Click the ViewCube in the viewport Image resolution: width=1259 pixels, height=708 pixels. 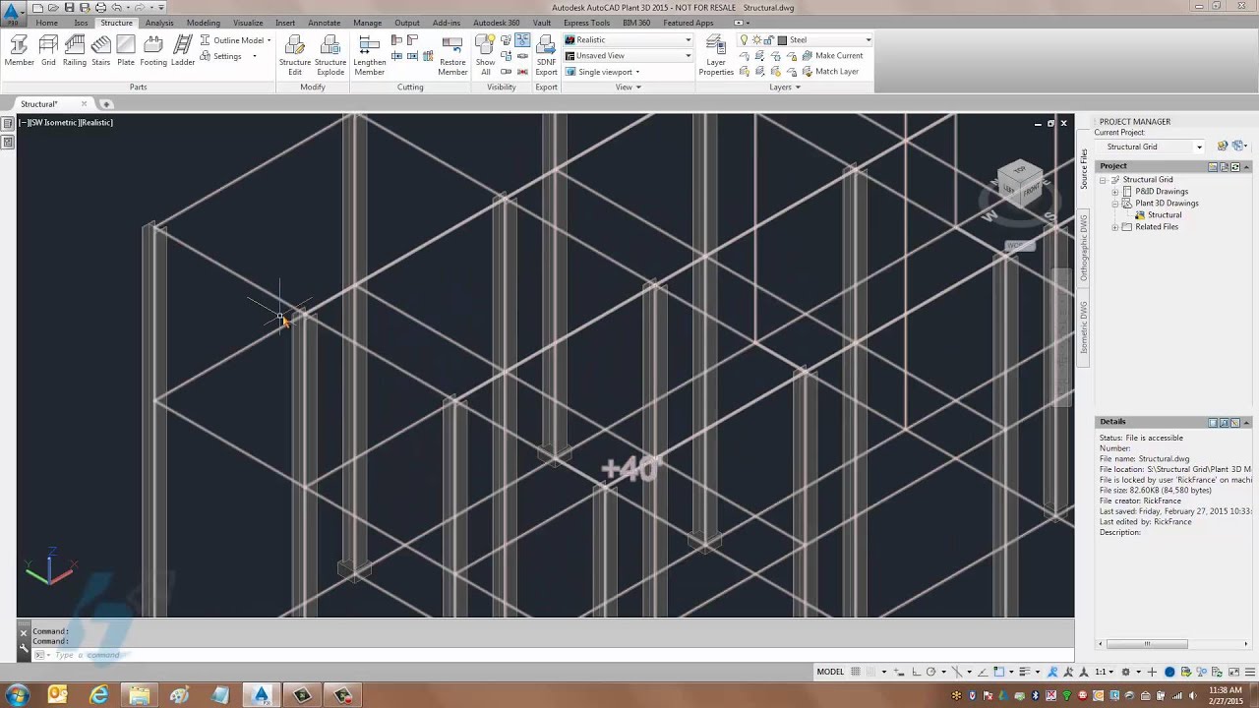[1018, 183]
